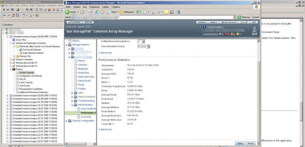Click the IE Forward arrow button
The image size is (305, 147).
[82, 12]
